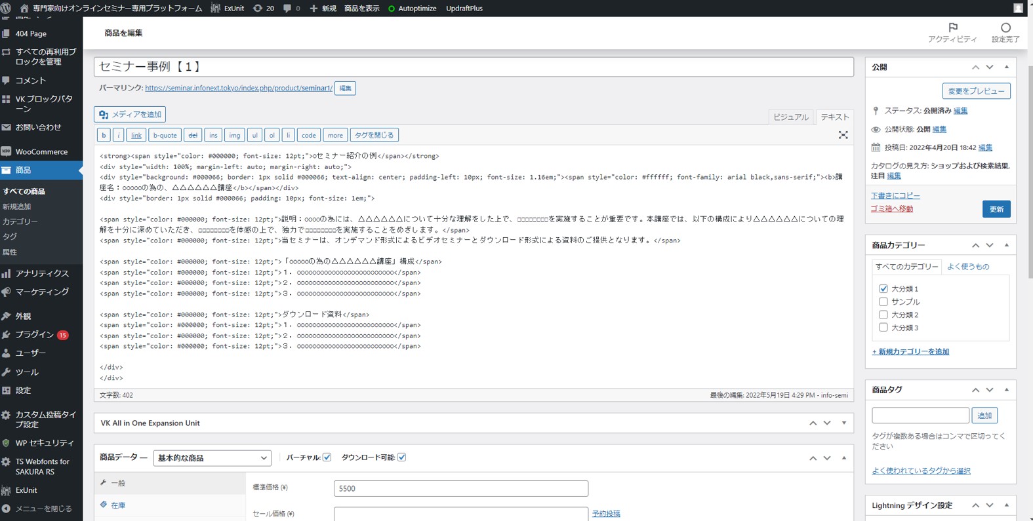Open the product type dropdown 基本的な商品
This screenshot has width=1033, height=521.
click(x=212, y=458)
